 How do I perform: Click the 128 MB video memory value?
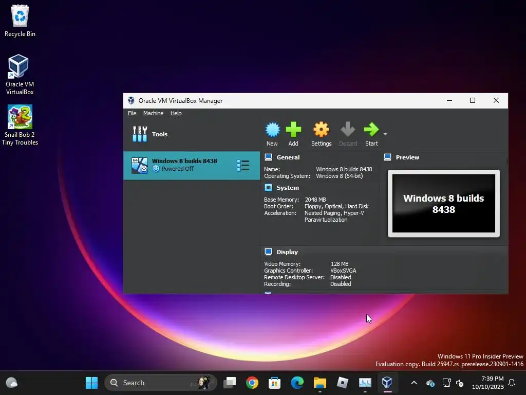[x=340, y=264]
